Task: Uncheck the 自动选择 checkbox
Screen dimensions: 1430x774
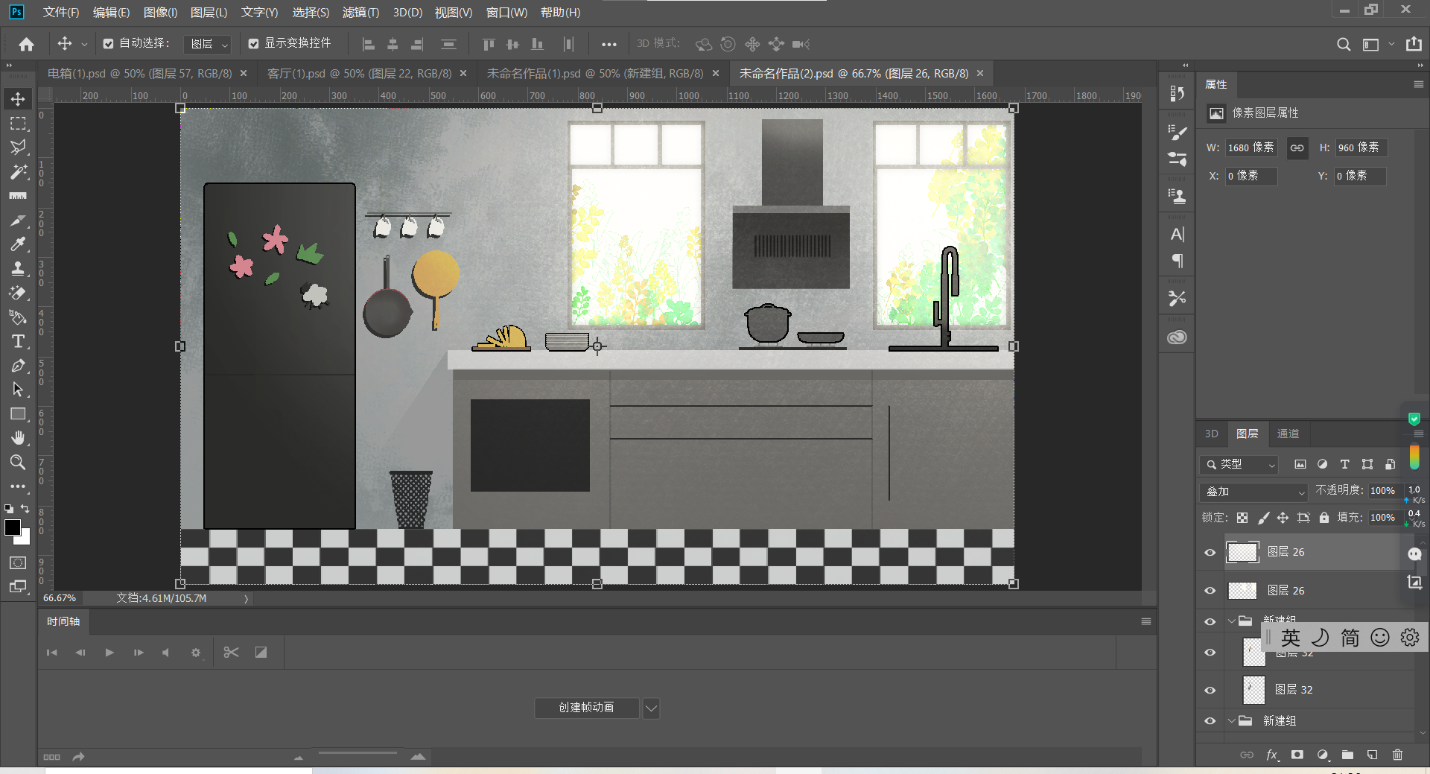Action: (x=109, y=44)
